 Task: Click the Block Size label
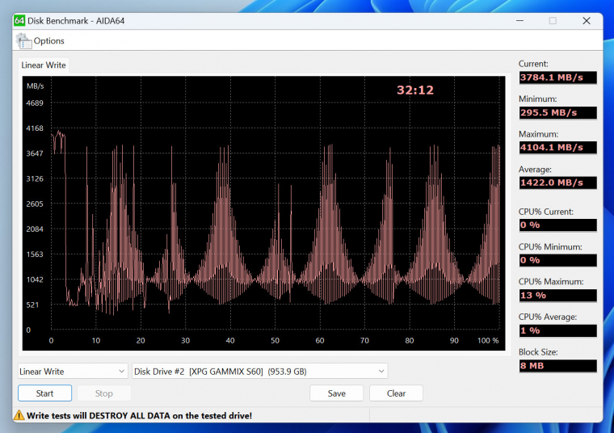point(538,352)
